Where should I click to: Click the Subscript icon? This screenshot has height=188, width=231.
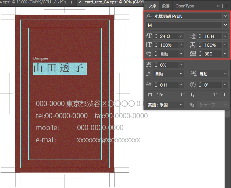click(x=192, y=95)
